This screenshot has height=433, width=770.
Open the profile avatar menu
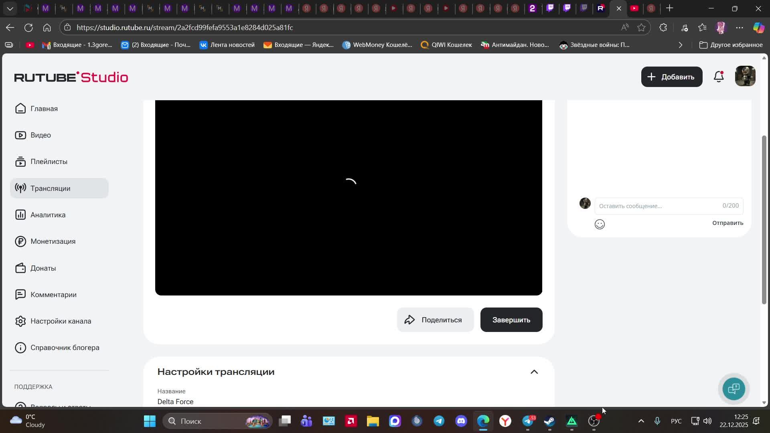[x=745, y=76]
